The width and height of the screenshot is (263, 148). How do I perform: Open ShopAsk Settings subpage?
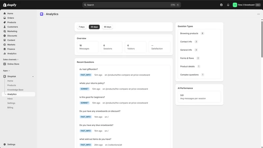pos(11,103)
